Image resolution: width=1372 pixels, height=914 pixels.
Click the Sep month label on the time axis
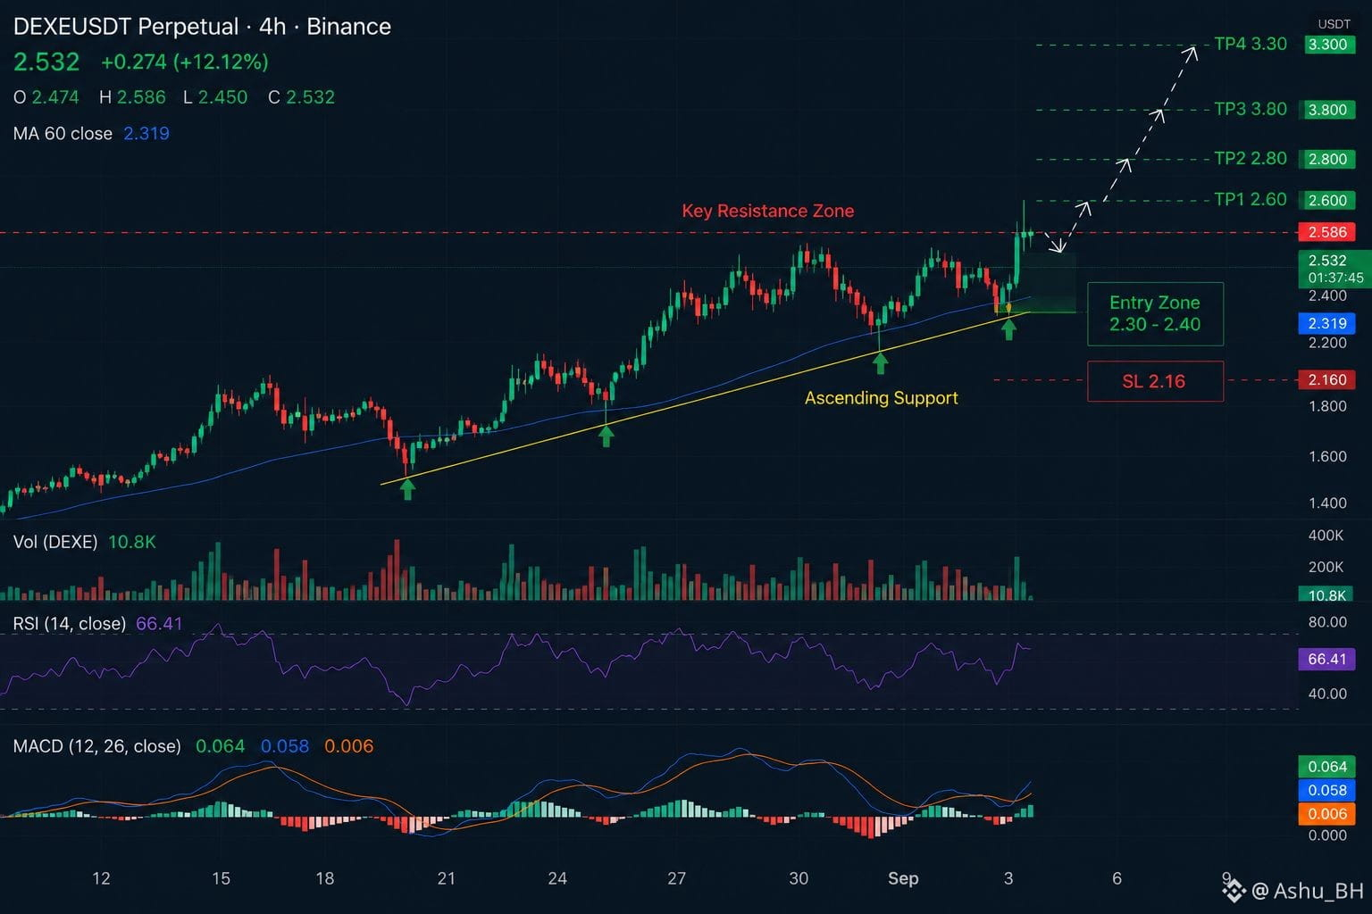point(903,878)
